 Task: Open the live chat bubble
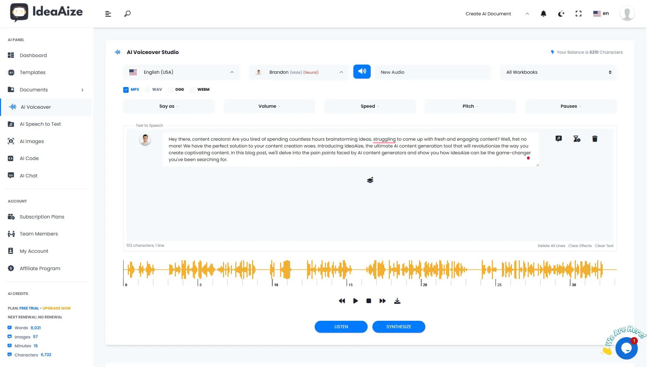pyautogui.click(x=626, y=348)
